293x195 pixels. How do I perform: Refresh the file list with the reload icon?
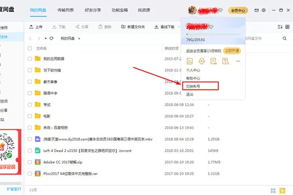coord(52,38)
